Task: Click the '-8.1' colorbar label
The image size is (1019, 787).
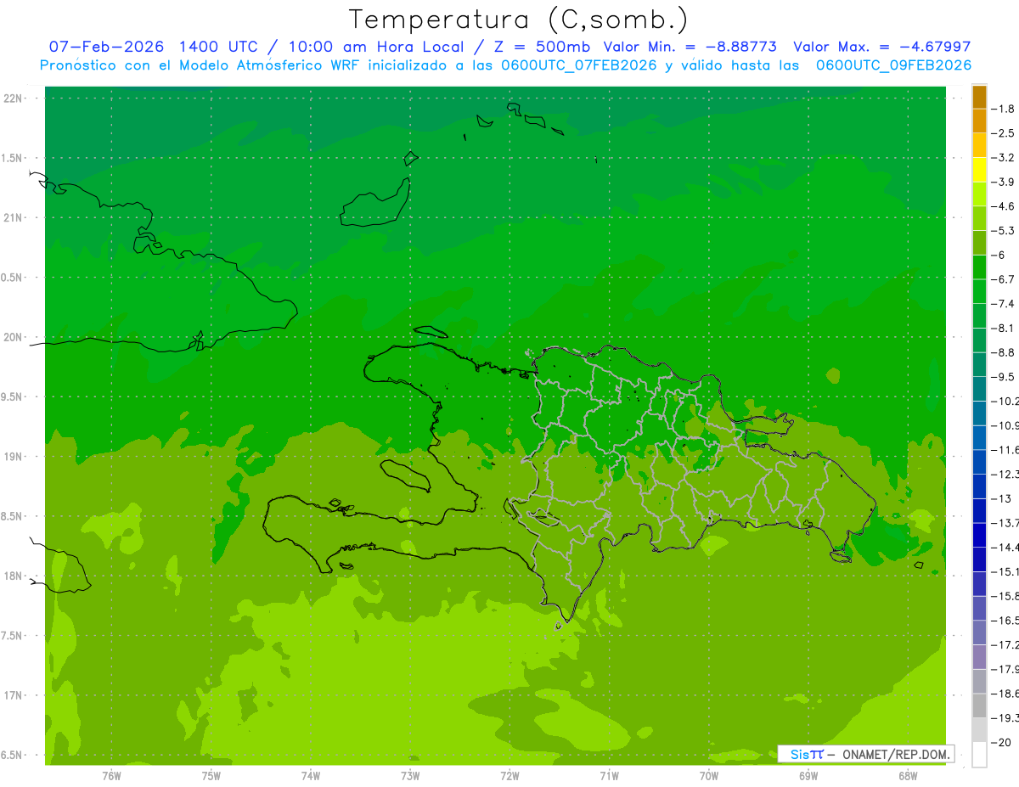Action: [x=1003, y=328]
